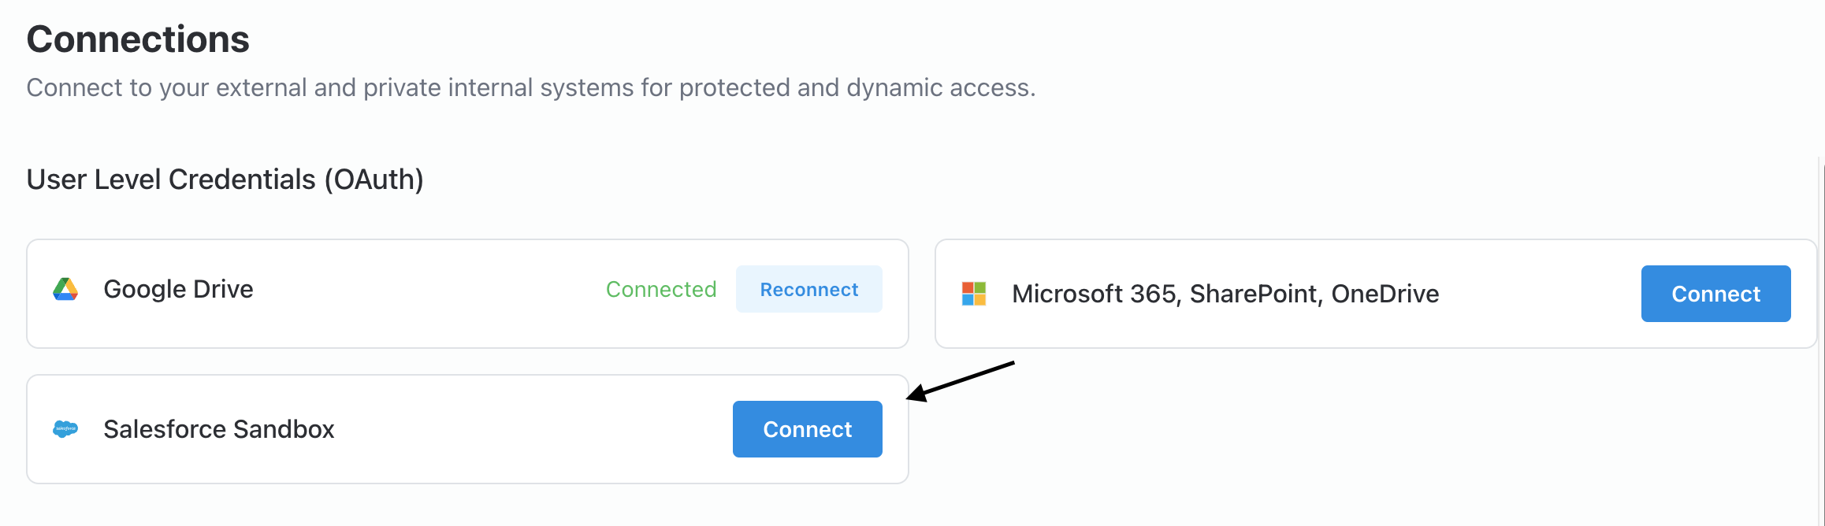
Task: Click Connect for Microsoft 365, SharePoint, OneDrive
Action: (x=1715, y=294)
